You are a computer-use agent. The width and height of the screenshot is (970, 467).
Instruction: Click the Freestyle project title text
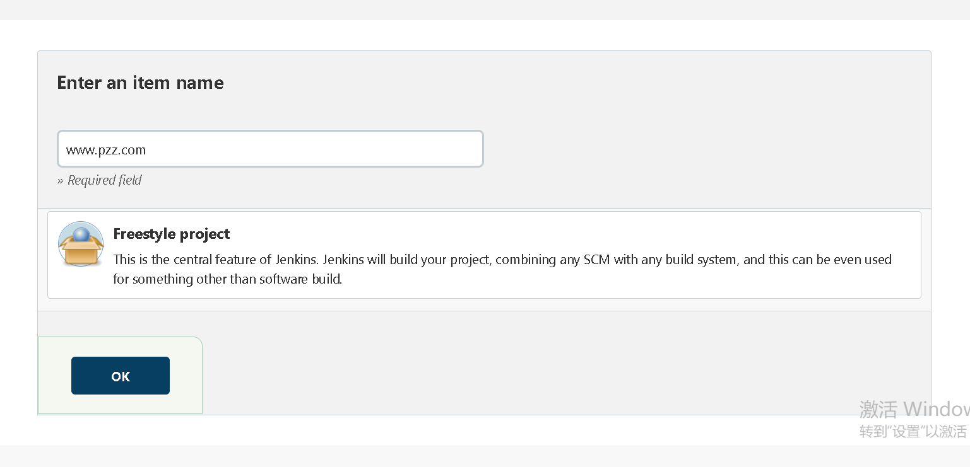[x=171, y=234]
